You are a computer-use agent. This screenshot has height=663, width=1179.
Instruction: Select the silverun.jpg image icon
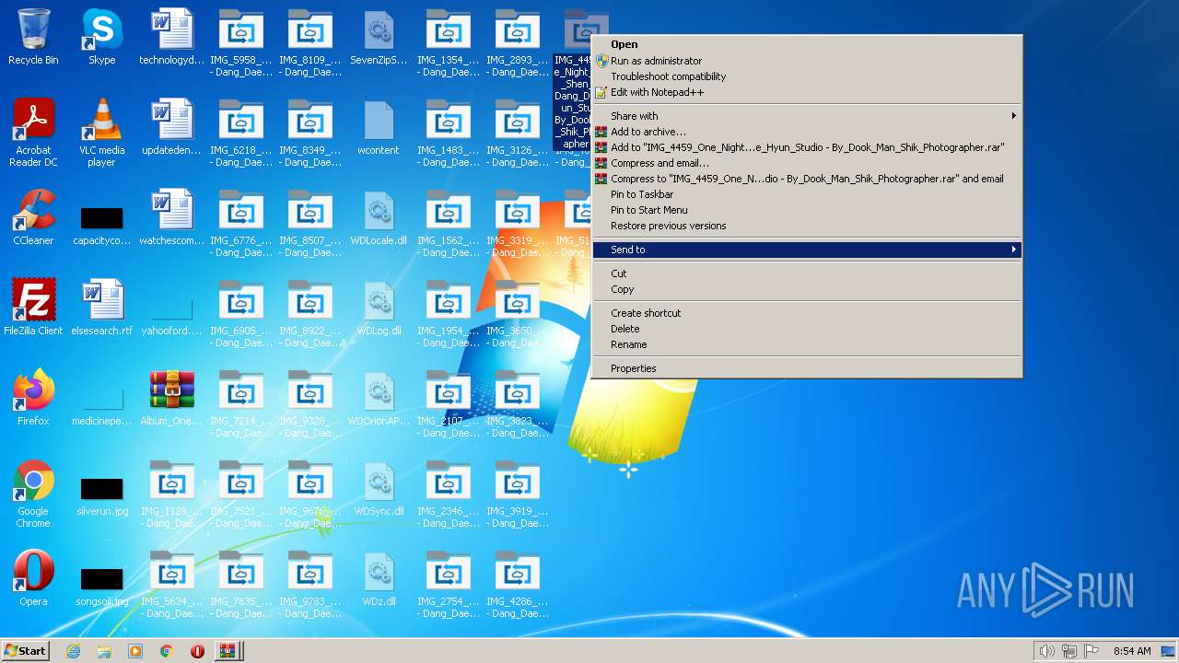(101, 494)
